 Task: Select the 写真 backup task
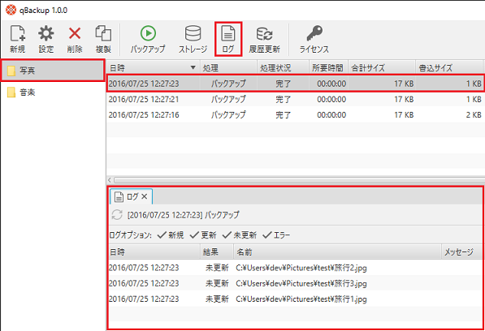tap(53, 71)
